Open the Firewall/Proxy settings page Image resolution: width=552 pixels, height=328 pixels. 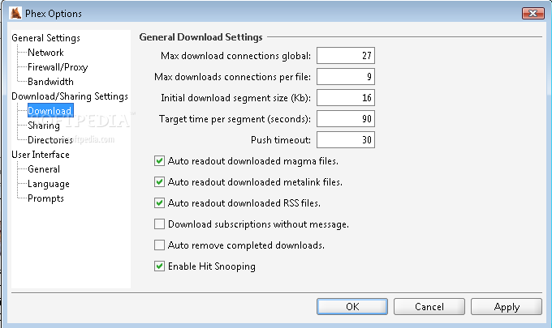pyautogui.click(x=58, y=67)
